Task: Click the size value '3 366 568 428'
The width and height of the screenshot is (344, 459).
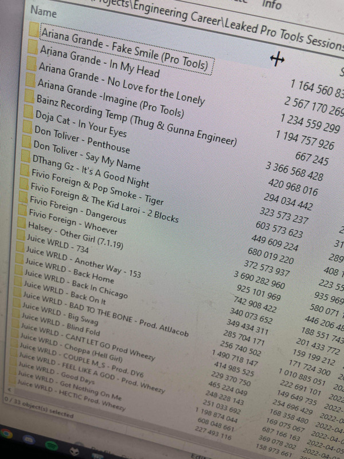Action: pos(295,172)
